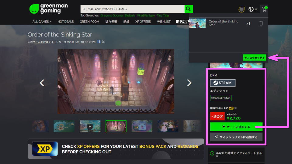Click the XP OFFERS text in the banner
The image size is (292, 164).
click(88, 146)
